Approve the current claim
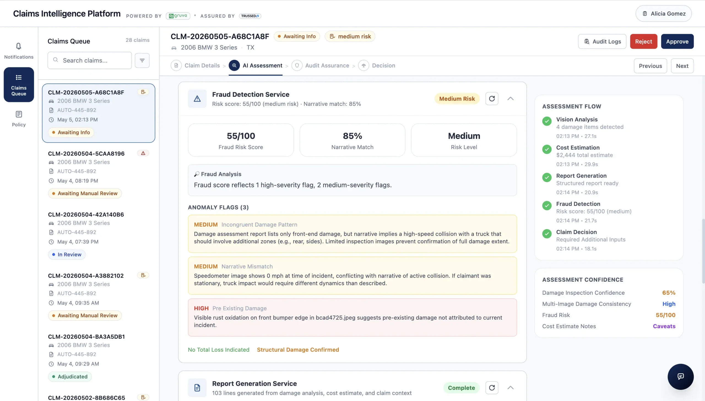 (677, 41)
